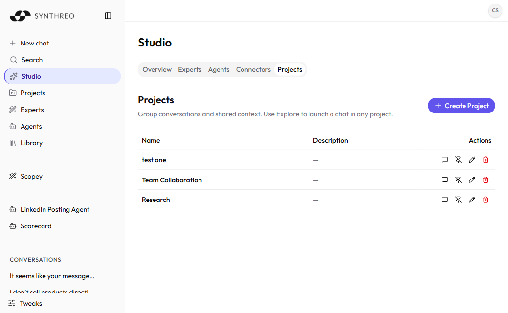The width and height of the screenshot is (508, 313).
Task: Select the Projects tab in Studio
Action: [289, 69]
